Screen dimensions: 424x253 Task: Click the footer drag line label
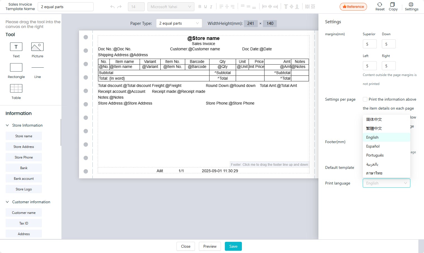pos(270,165)
